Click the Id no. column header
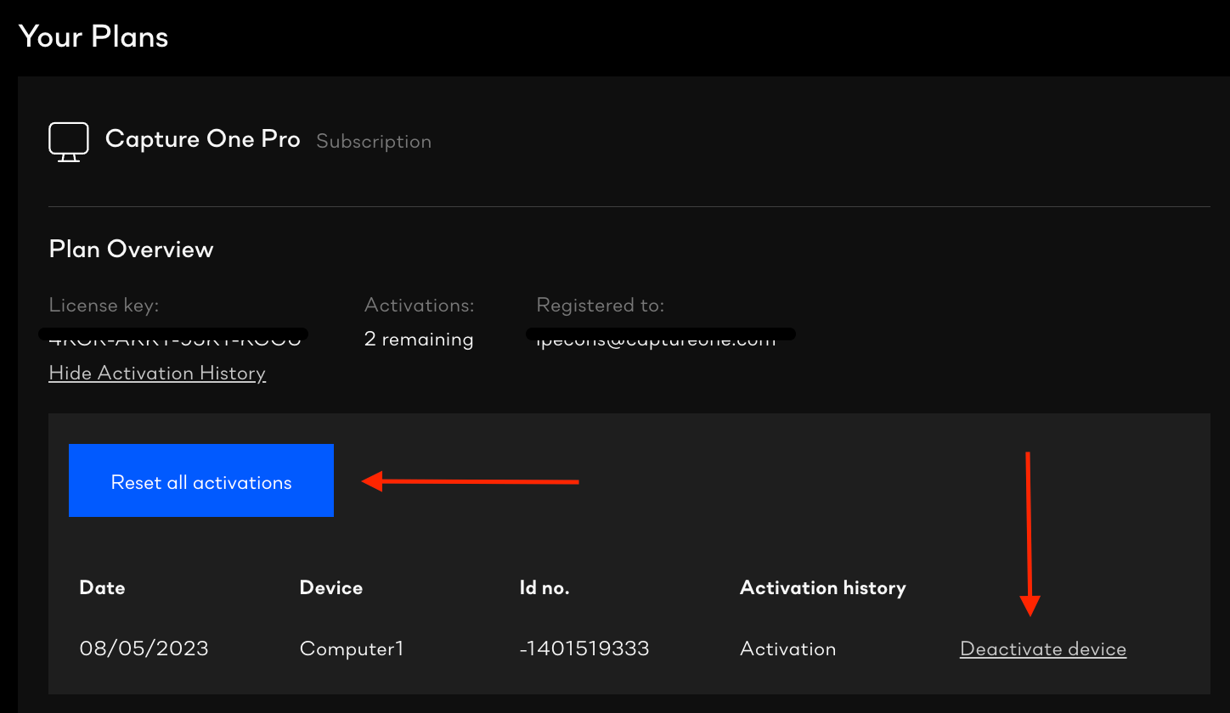Screen dimensions: 1230x713 coord(544,587)
